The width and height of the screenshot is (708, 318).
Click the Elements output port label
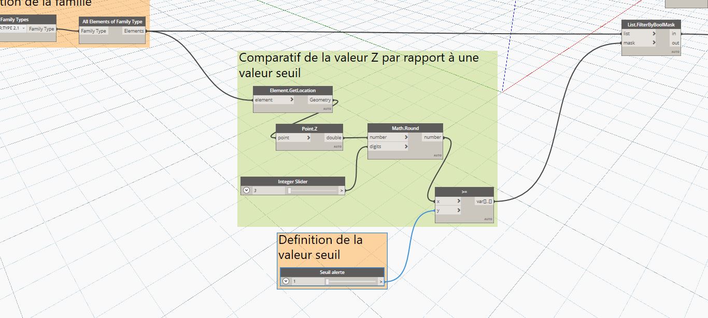click(134, 31)
